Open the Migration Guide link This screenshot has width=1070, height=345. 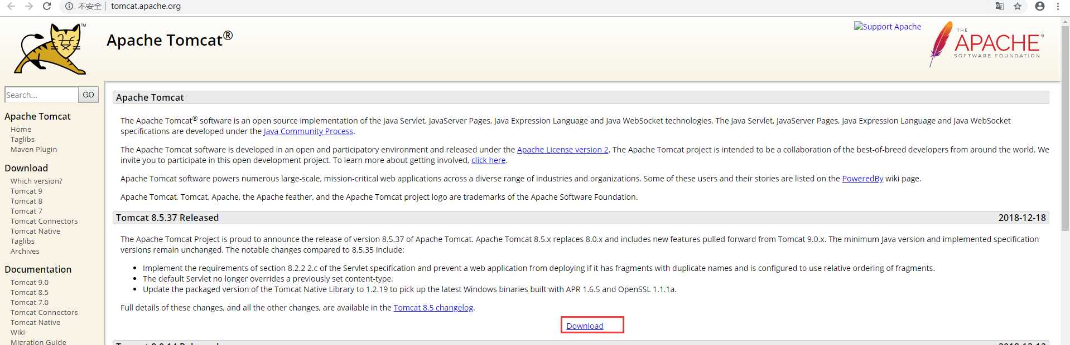38,341
